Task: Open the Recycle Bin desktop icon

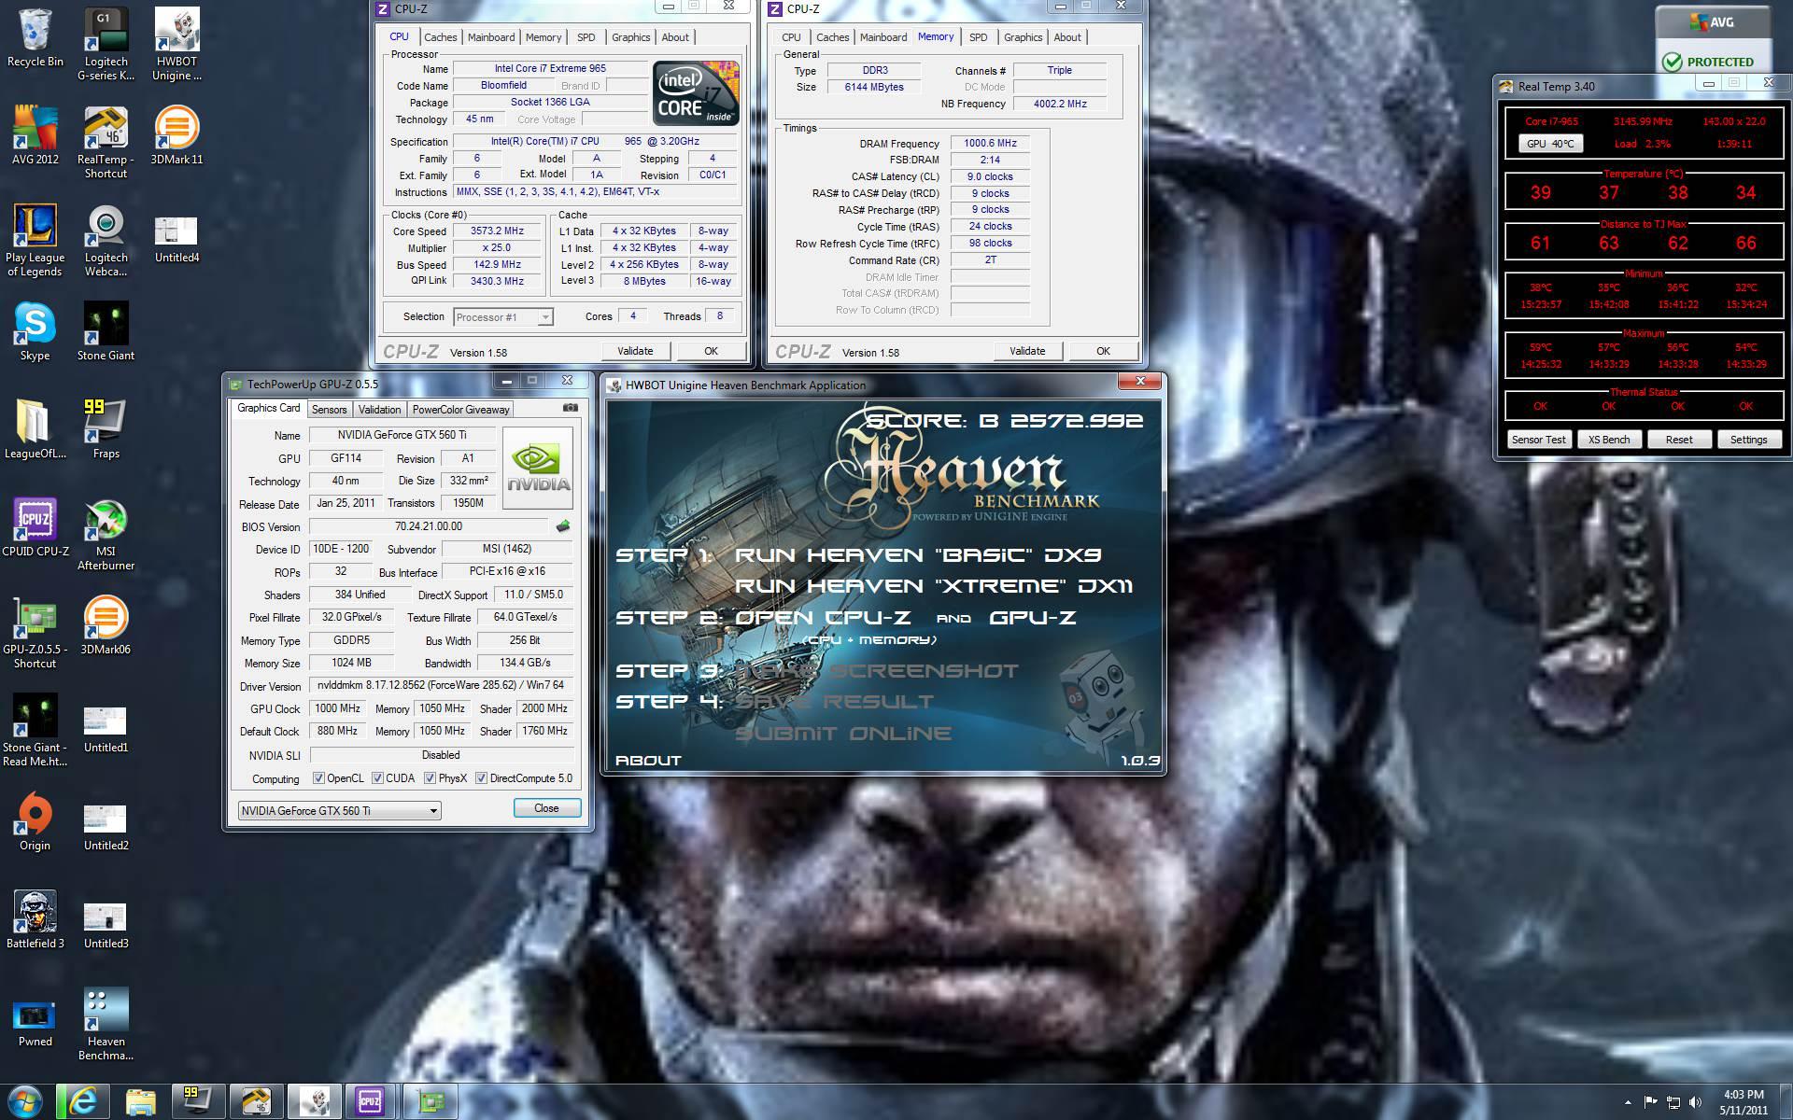Action: click(x=35, y=38)
